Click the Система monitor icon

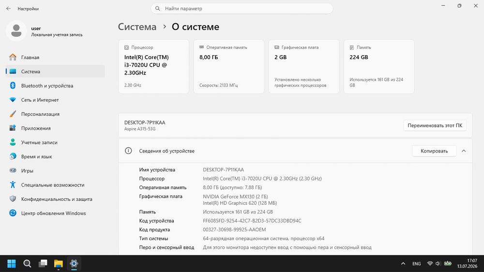pos(13,71)
